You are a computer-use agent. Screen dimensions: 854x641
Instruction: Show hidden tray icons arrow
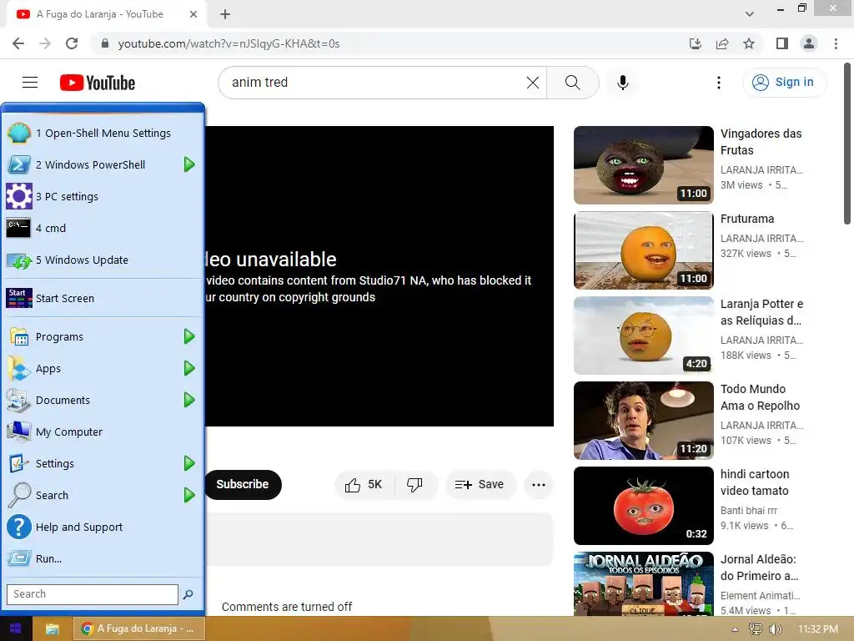[x=736, y=629]
